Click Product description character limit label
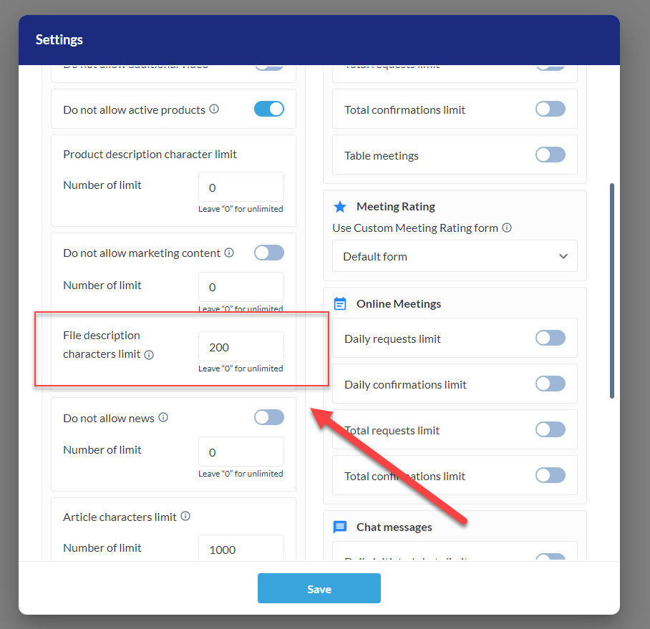The width and height of the screenshot is (650, 629). (150, 154)
